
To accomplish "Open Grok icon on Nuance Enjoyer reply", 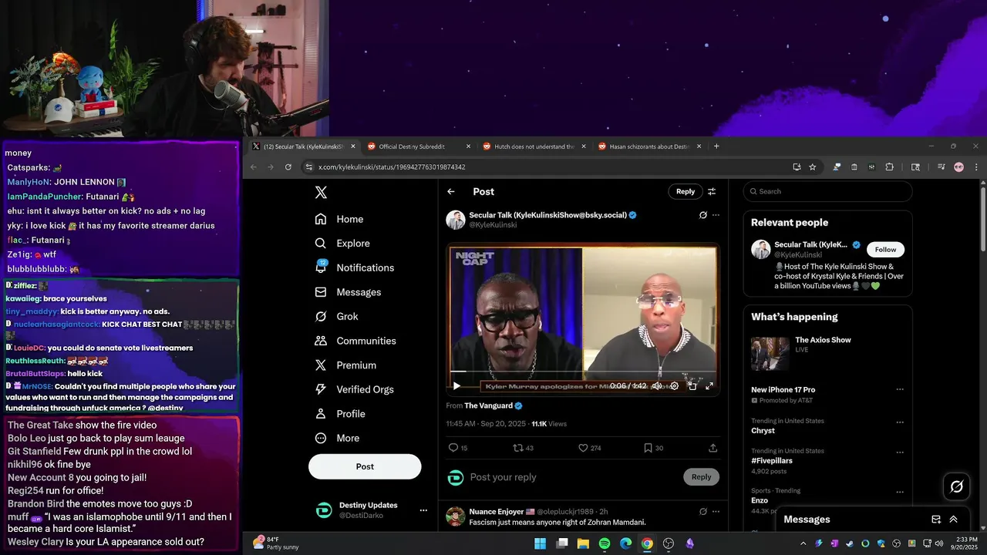I will 702,511.
